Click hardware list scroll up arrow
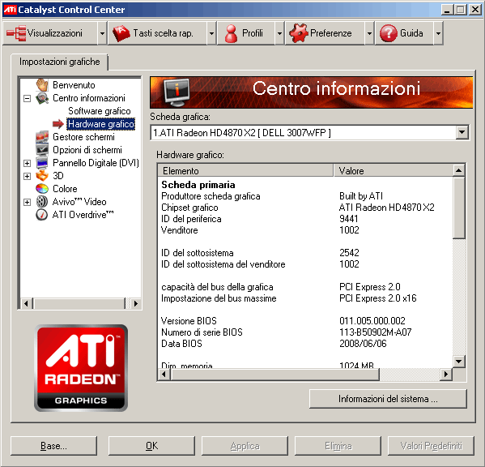Viewport: 485px width, 467px height. [459, 170]
